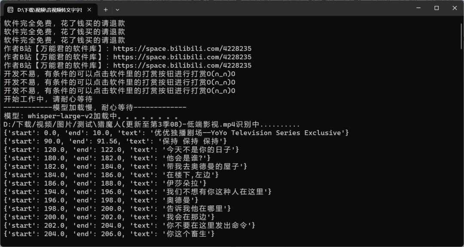The height and width of the screenshot is (247, 464).
Task: Open the last space.bilibili.com/4228235 link
Action: point(182,65)
